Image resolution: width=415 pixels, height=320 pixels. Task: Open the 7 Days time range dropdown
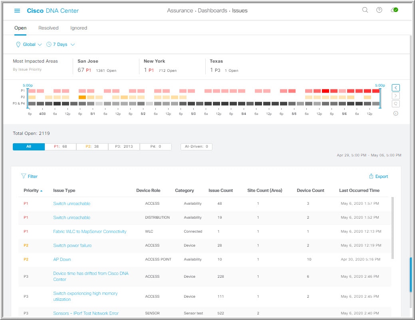[61, 44]
